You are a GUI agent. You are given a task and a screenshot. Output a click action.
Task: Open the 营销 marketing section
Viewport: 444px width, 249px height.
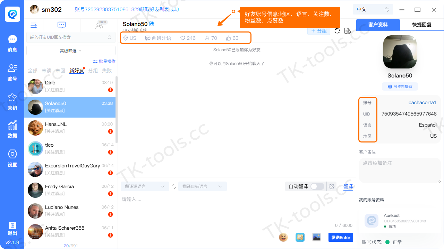pyautogui.click(x=12, y=102)
